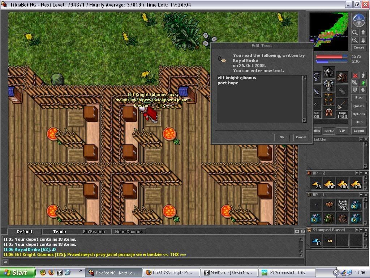Open the green camouflage backpack in BP – 1
The height and width of the screenshot is (278, 370).
(329, 218)
